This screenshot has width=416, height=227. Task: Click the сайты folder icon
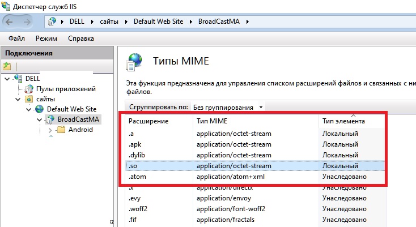[x=29, y=99]
